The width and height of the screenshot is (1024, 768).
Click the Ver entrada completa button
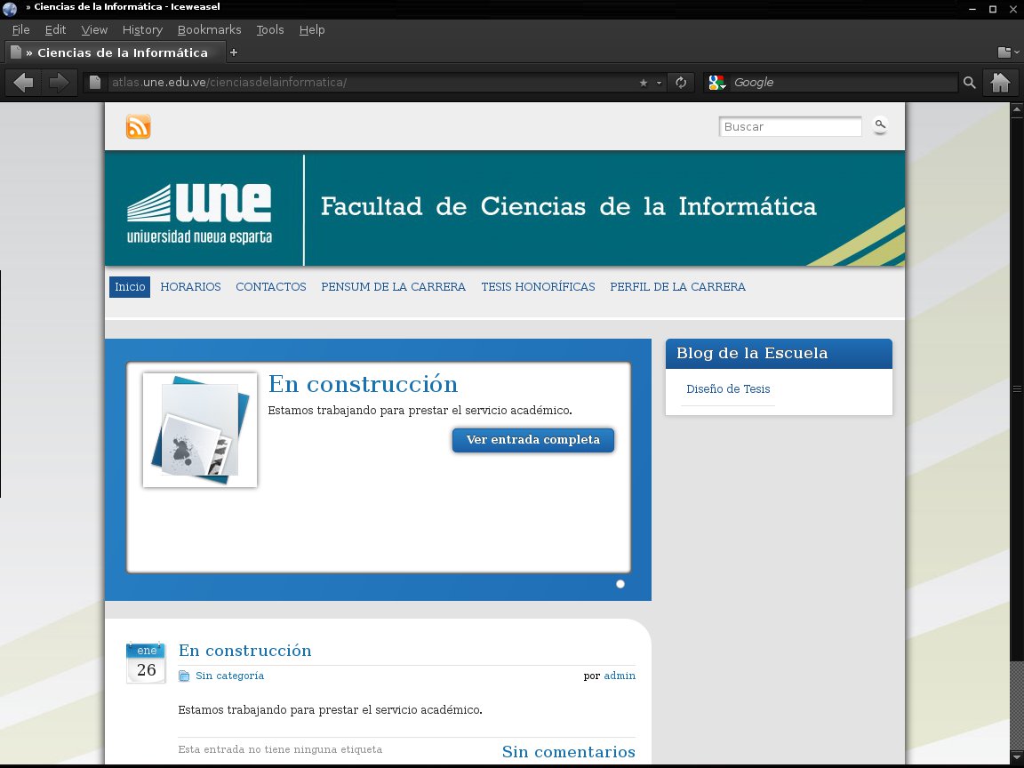click(533, 440)
